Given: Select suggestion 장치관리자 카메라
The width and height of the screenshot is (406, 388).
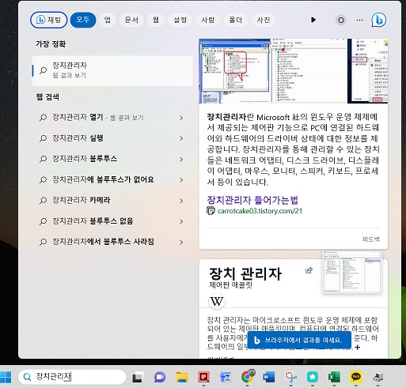Looking at the screenshot, I should tap(112, 201).
